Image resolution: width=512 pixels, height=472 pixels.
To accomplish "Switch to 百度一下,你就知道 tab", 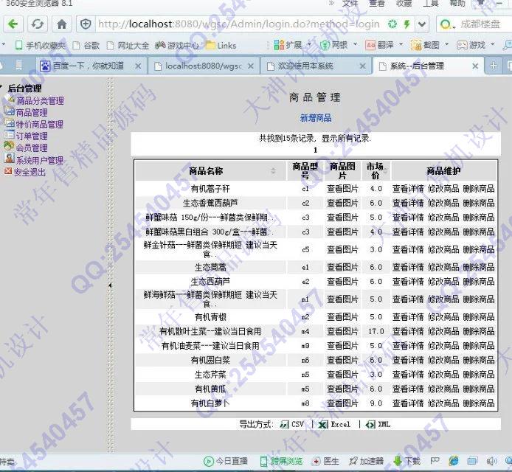I will tap(89, 66).
